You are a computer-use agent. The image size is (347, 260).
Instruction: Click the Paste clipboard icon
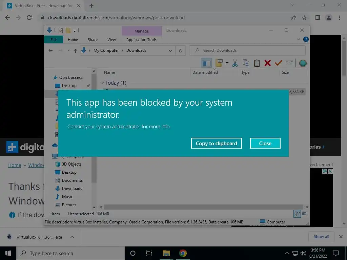[x=257, y=63]
